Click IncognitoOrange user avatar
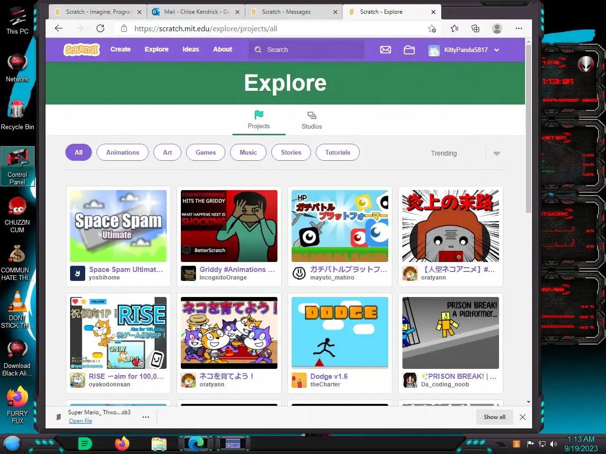This screenshot has height=454, width=606. [x=188, y=273]
